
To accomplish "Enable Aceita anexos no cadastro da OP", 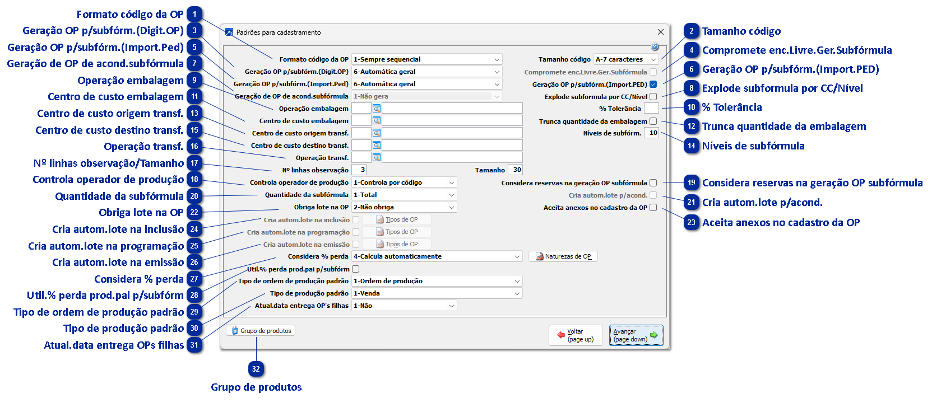I will pyautogui.click(x=653, y=208).
